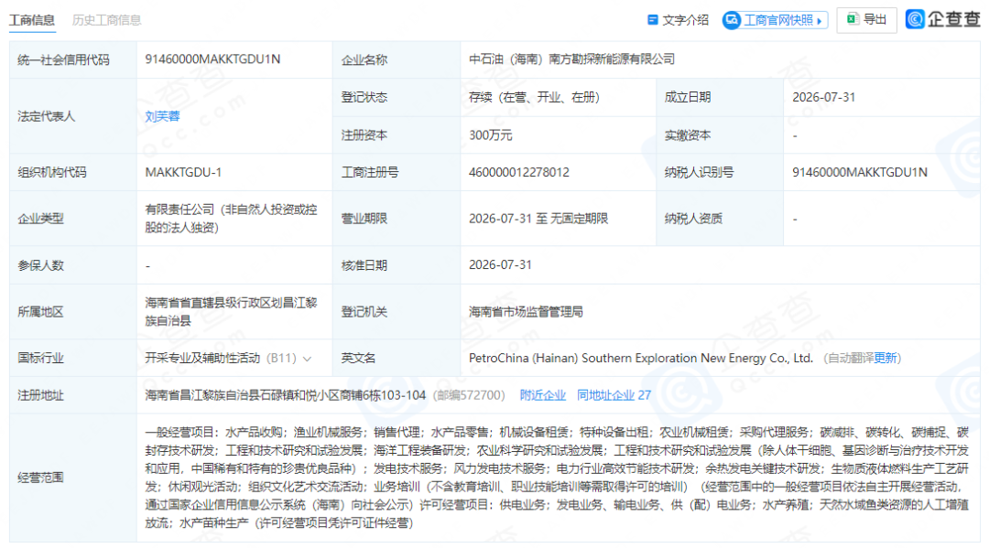The height and width of the screenshot is (548, 989).
Task: Select business registration number 460000012278012
Action: click(518, 172)
